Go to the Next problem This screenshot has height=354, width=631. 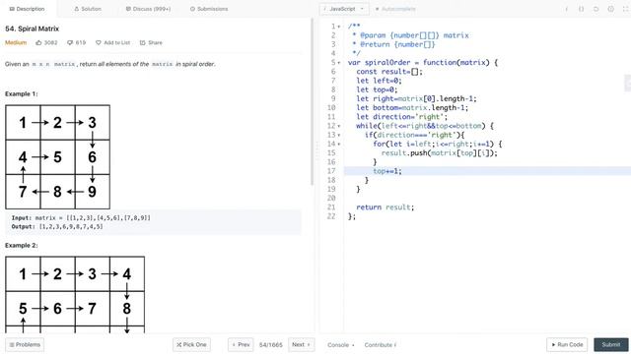click(x=302, y=345)
